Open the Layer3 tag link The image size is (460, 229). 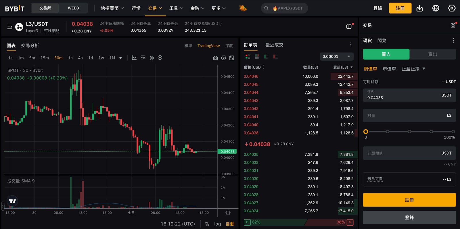pos(32,31)
